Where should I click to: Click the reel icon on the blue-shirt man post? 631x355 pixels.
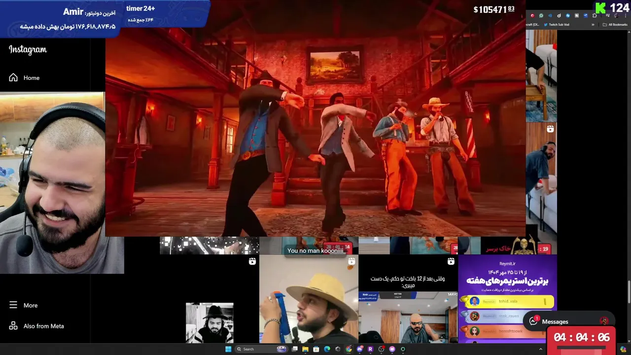[550, 129]
